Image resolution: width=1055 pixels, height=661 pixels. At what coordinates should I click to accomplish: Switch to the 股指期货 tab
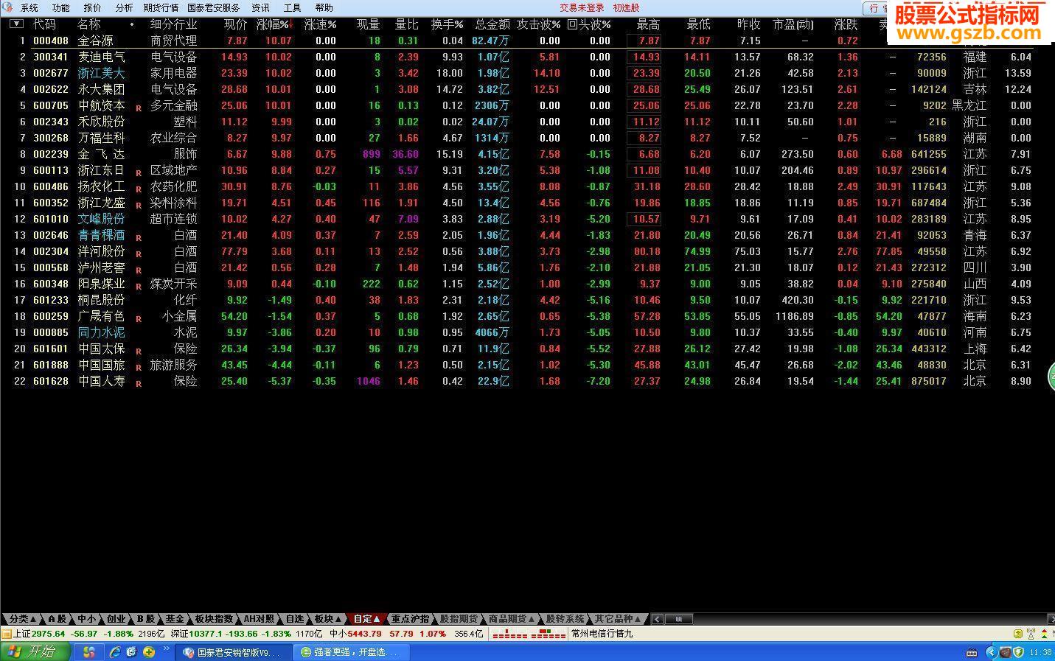pyautogui.click(x=459, y=619)
